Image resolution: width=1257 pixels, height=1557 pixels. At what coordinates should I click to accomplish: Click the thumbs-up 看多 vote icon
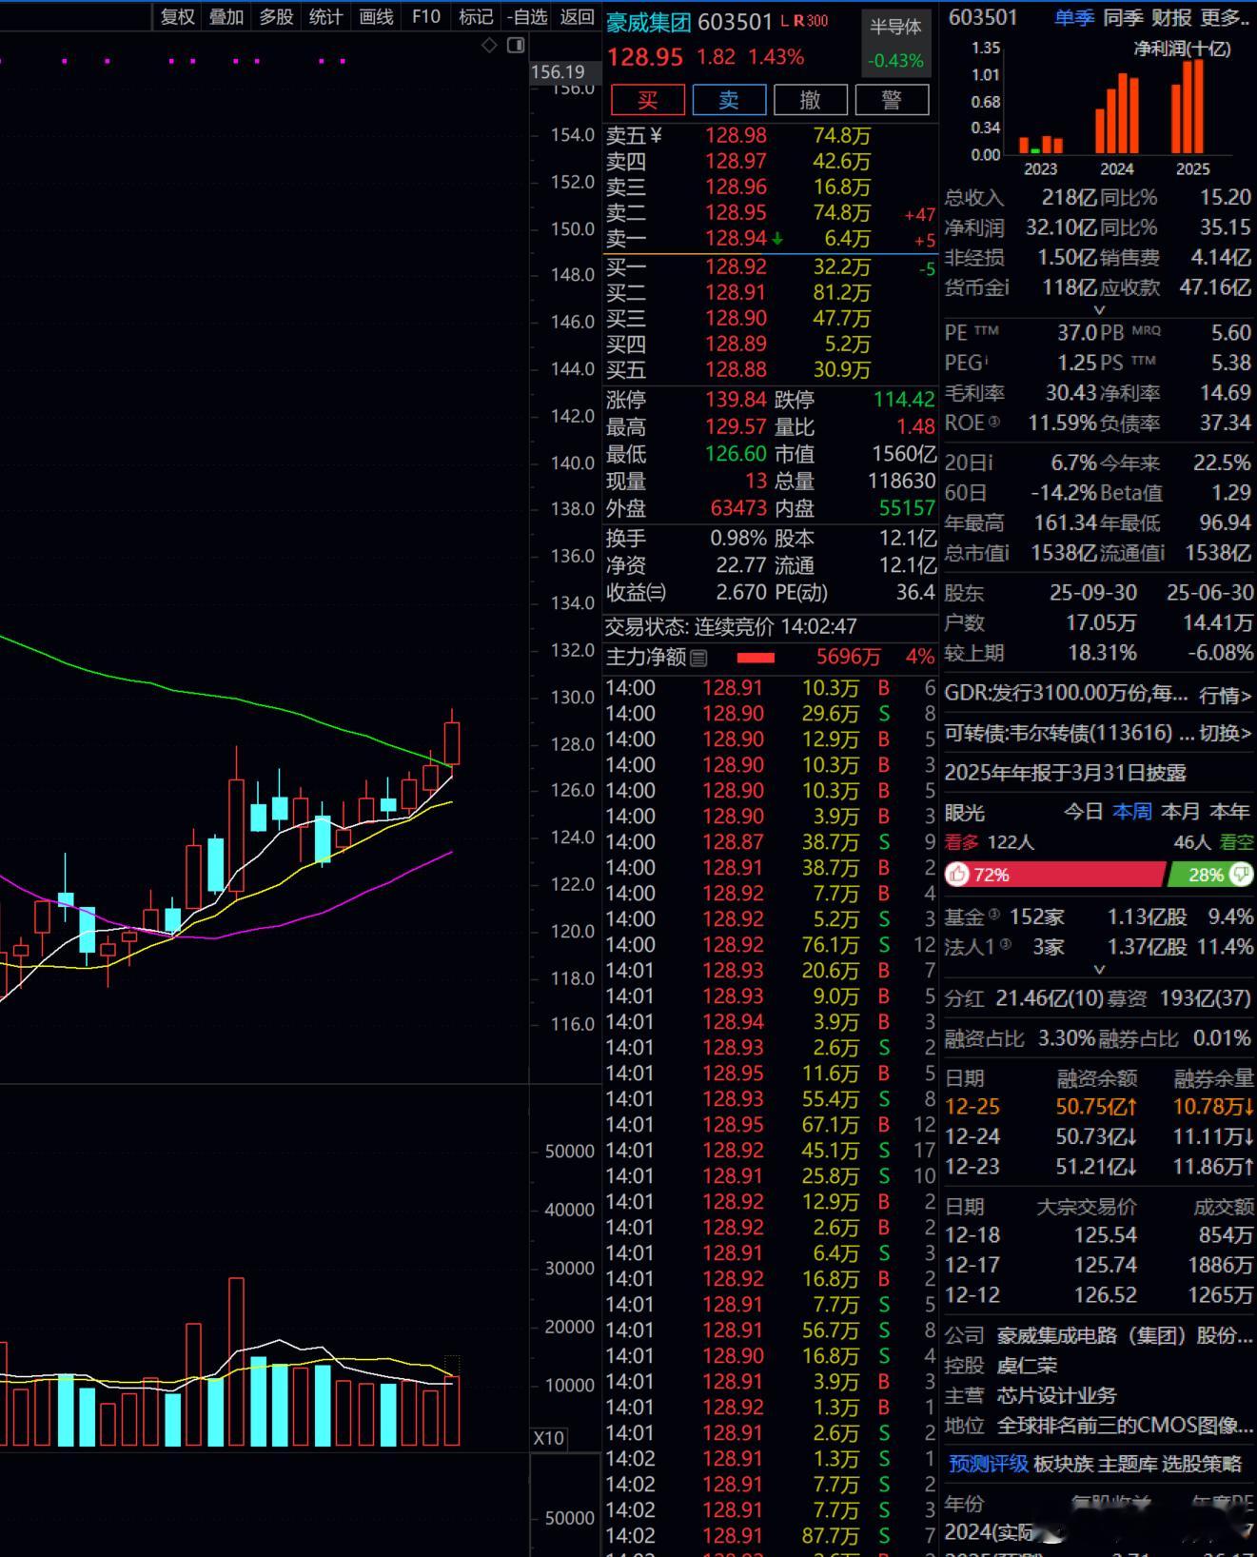(957, 875)
